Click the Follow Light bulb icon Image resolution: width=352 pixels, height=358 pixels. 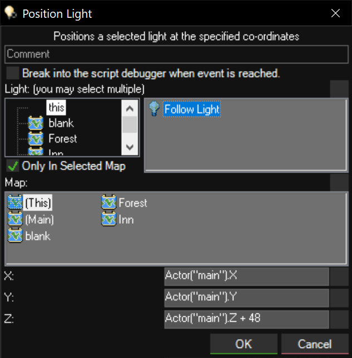click(155, 110)
